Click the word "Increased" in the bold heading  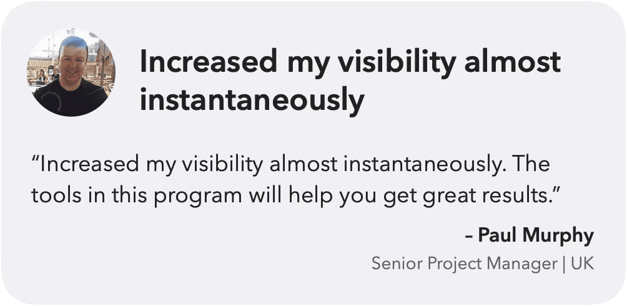point(208,61)
